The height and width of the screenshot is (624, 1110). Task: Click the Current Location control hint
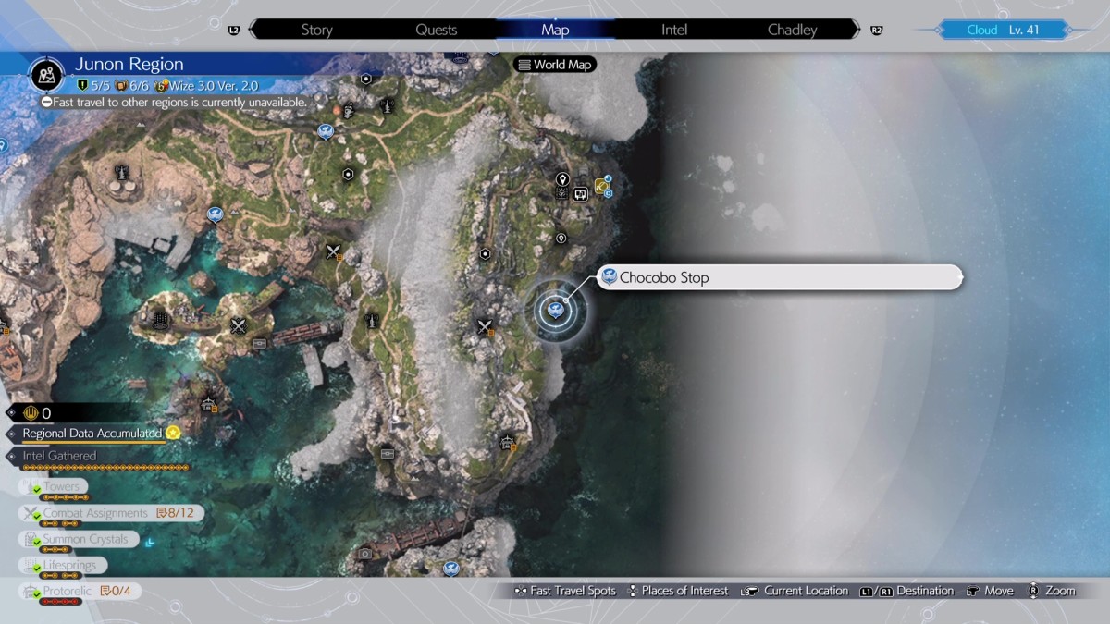point(795,591)
